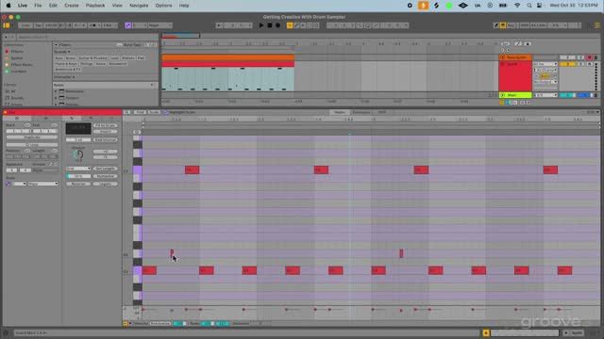Open clip scale name dropdown in clip panel
Screen dimensions: 604x339
[42, 185]
